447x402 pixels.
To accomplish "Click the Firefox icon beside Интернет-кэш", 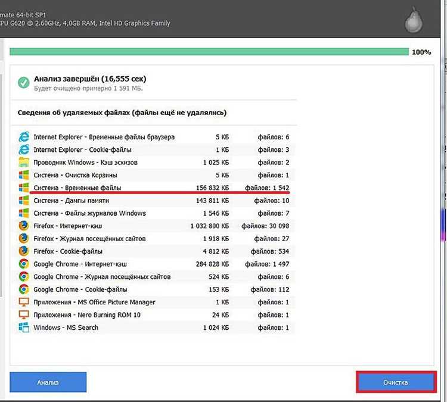I will click(24, 226).
